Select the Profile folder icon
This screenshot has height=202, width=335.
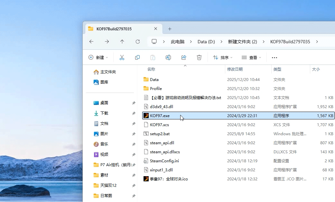[146, 88]
